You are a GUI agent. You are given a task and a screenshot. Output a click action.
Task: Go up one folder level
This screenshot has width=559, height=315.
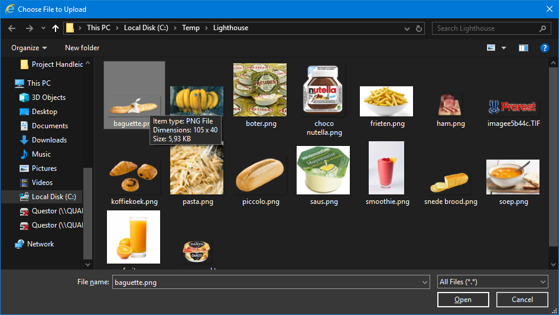pyautogui.click(x=56, y=28)
